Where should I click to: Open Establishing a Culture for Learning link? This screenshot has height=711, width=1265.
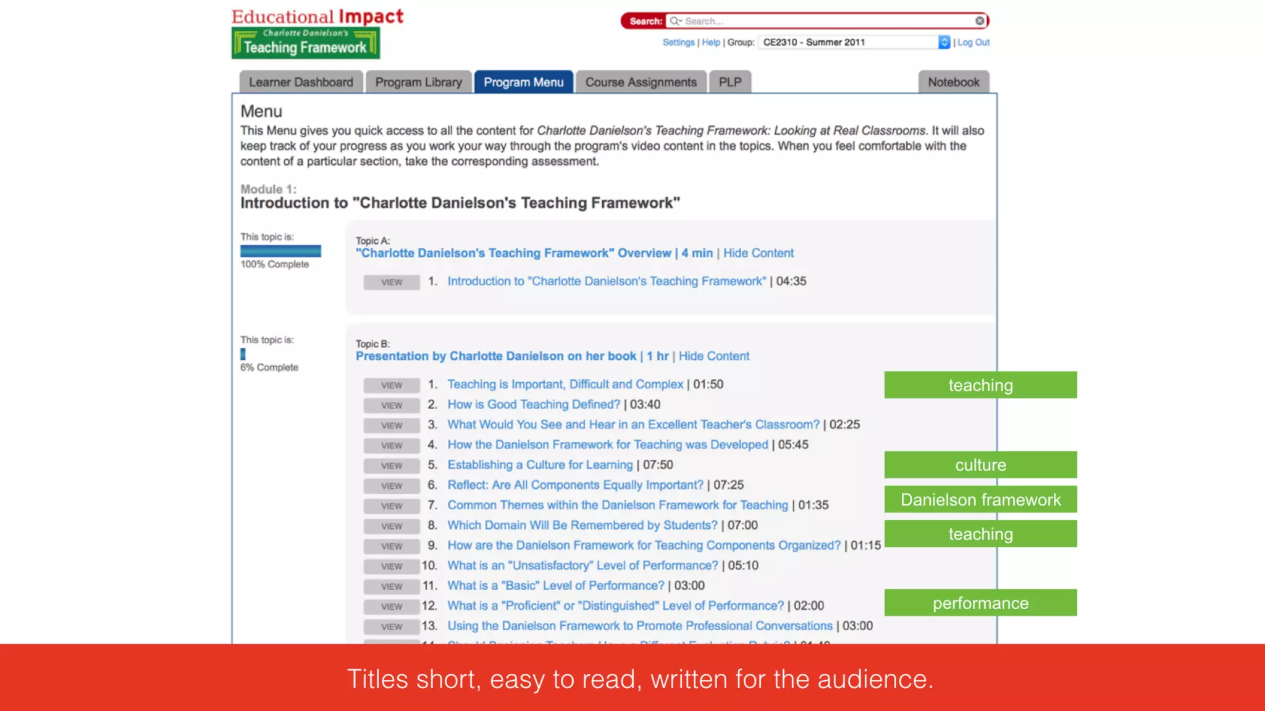[x=540, y=465]
